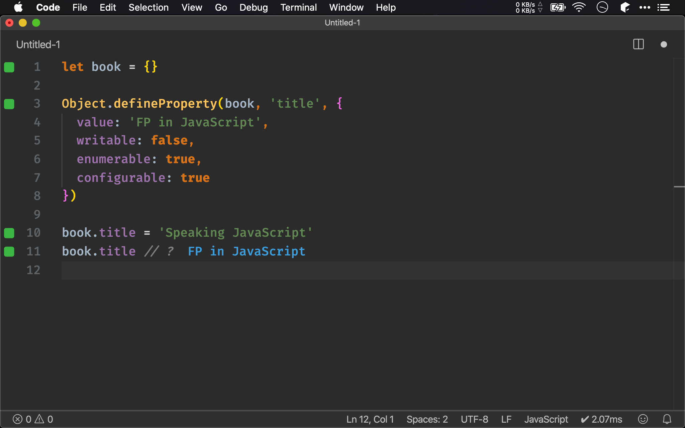Click the unsaved changes dot indicator

pos(664,44)
